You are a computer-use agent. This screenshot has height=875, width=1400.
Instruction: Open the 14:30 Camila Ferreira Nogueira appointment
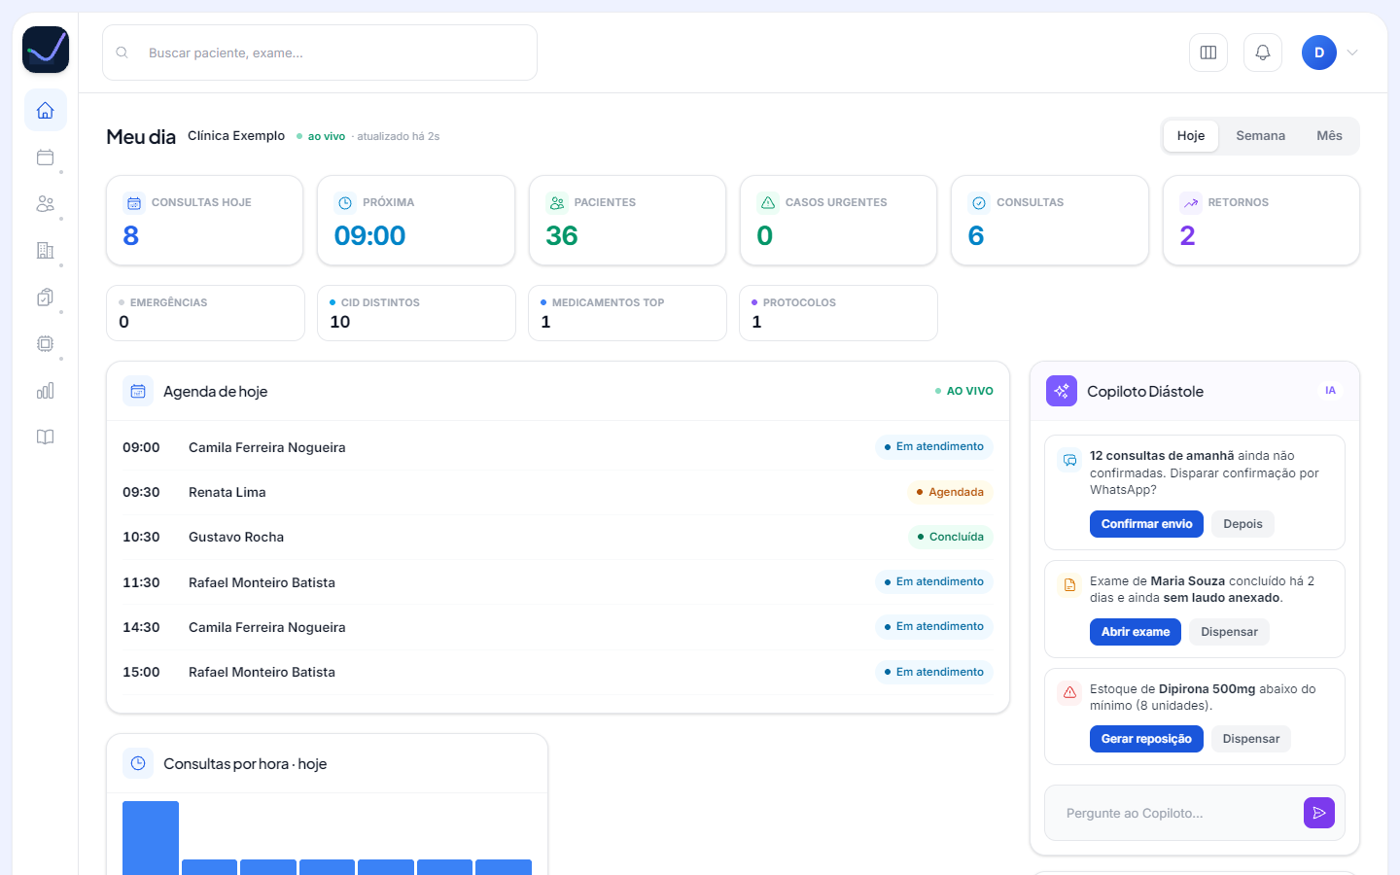tap(557, 627)
